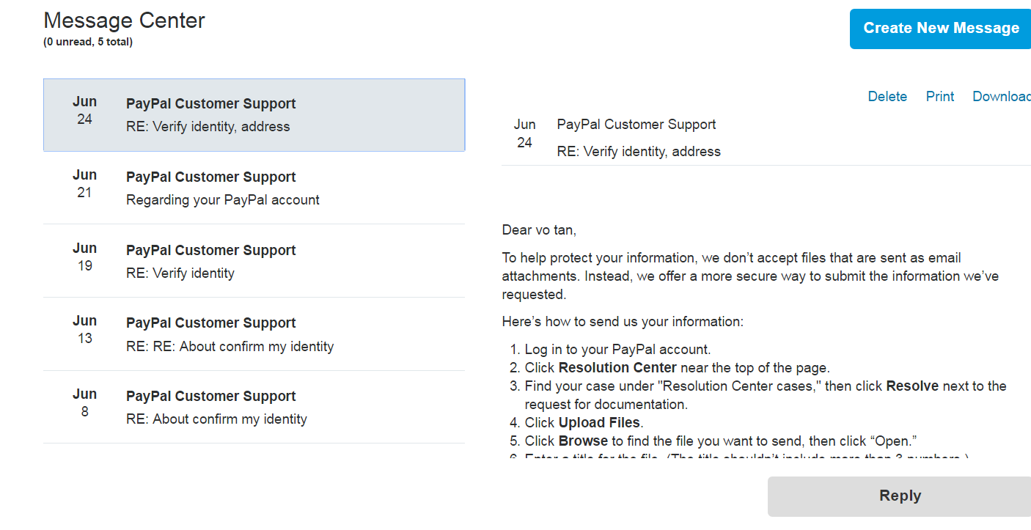Viewport: 1031px width, 530px height.
Task: Select the Jun 19 'RE: Verify identity' message
Action: (x=254, y=262)
